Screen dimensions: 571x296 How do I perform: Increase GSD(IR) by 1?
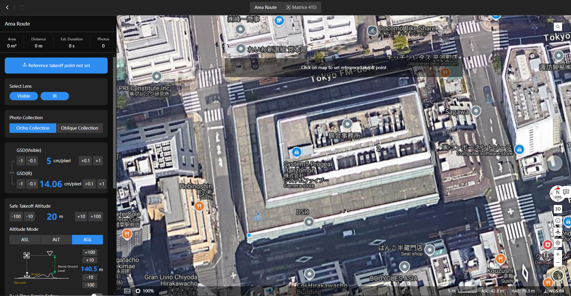tap(102, 184)
